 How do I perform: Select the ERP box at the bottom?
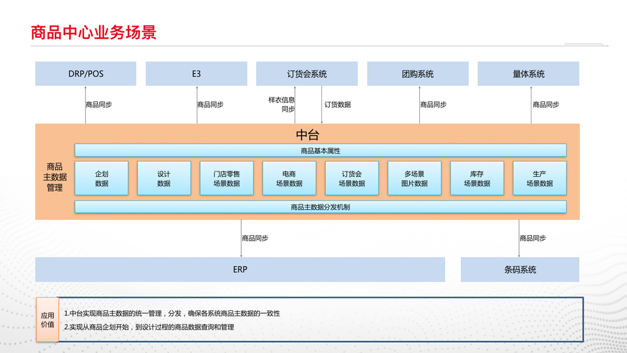click(x=240, y=269)
